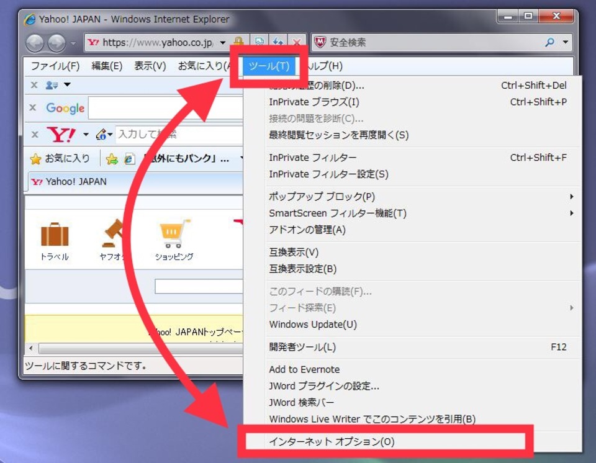The height and width of the screenshot is (463, 596).
Task: Select the Yahoo! JAPAN tab
Action: pos(136,182)
